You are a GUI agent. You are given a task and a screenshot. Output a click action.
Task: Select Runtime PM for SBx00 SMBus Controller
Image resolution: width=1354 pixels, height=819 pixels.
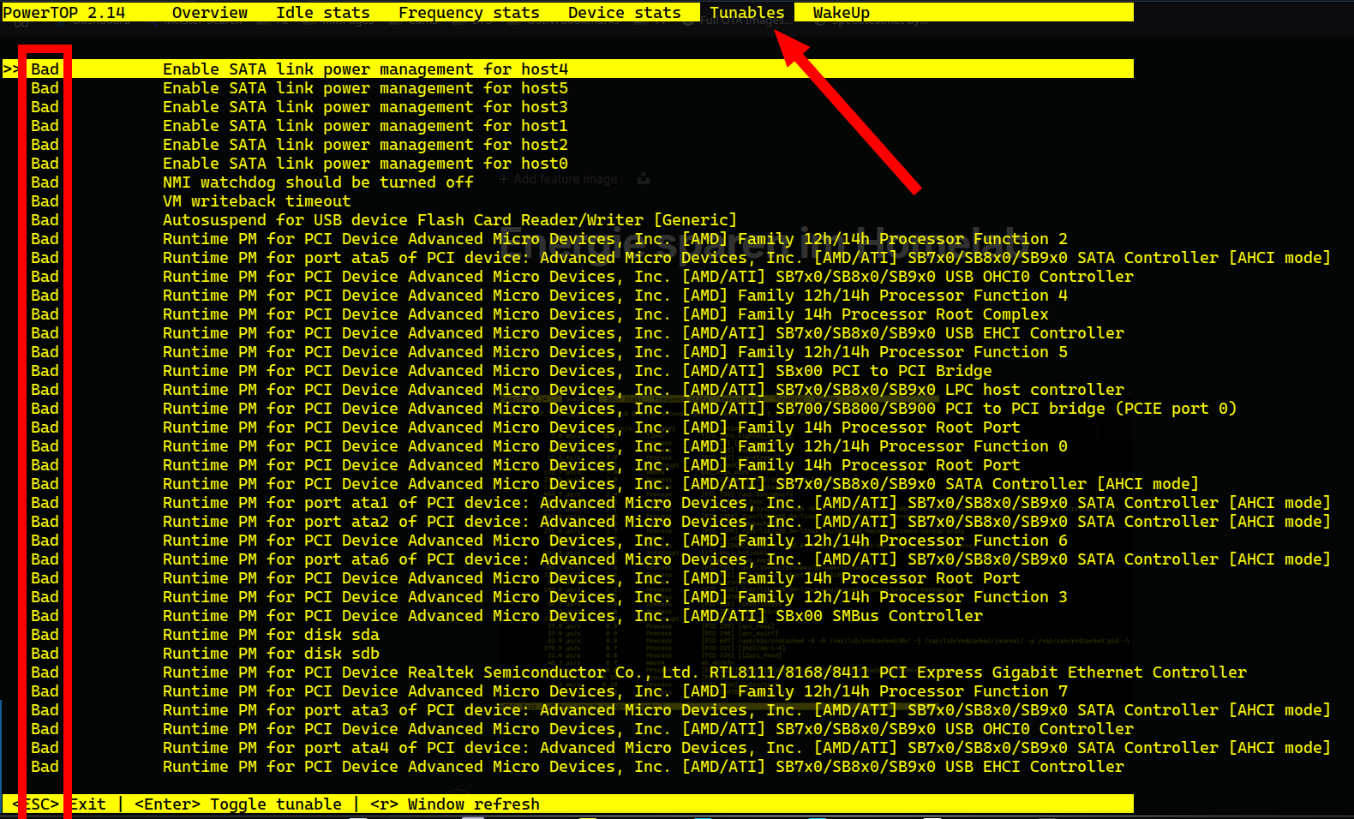click(x=573, y=616)
